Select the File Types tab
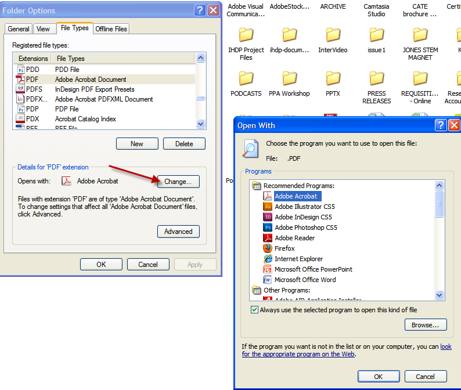 (x=75, y=28)
